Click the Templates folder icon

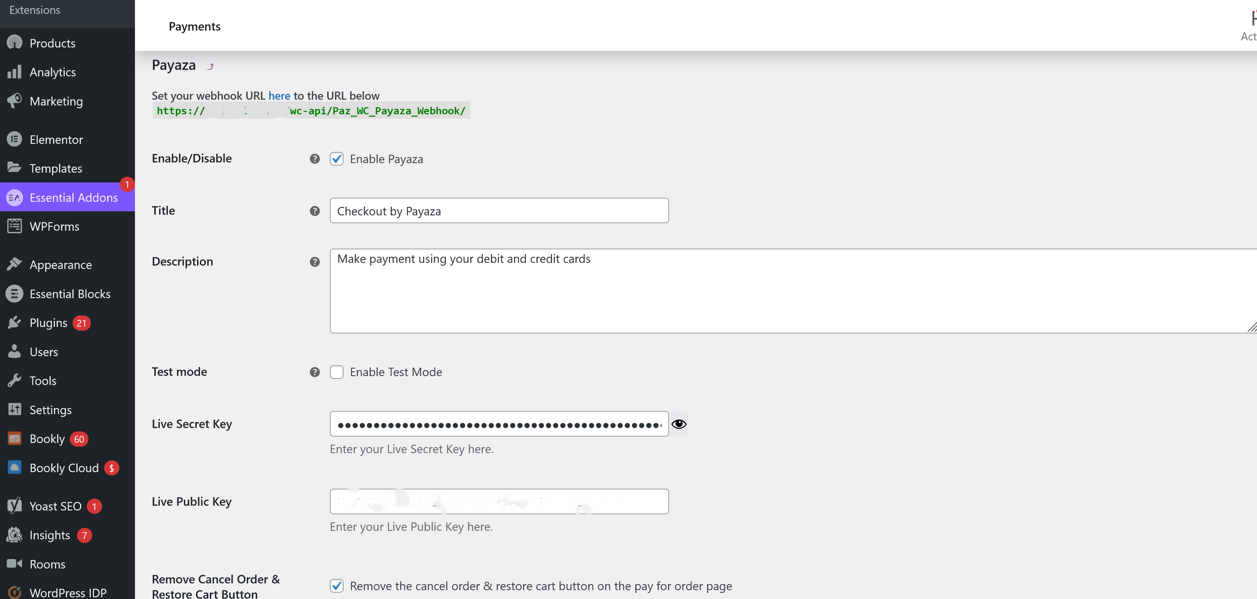click(15, 168)
